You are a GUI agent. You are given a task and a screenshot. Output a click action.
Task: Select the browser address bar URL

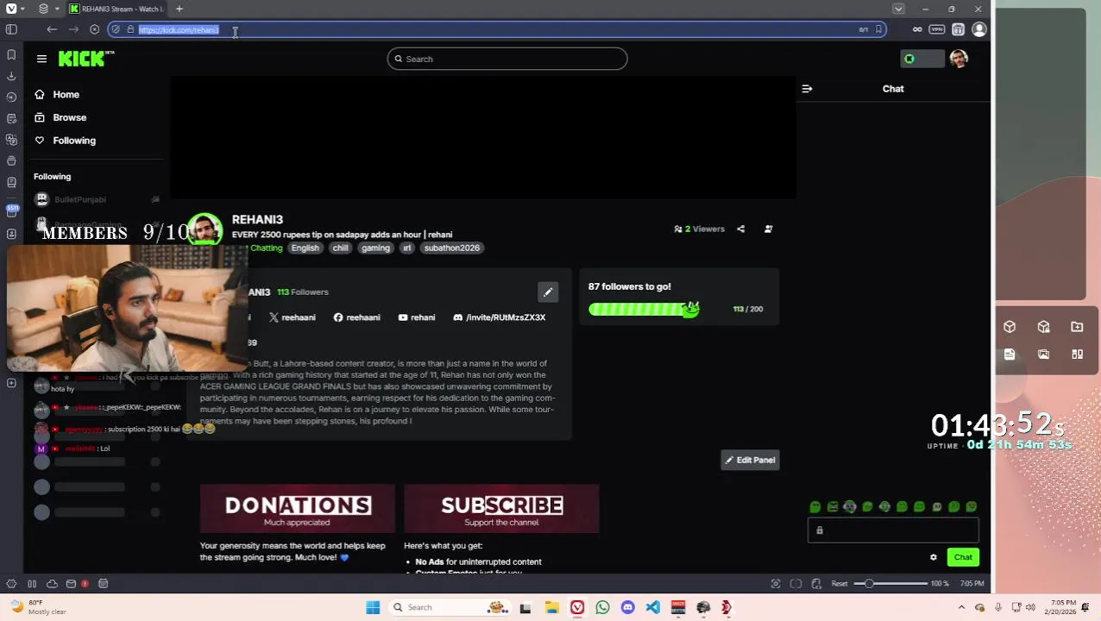click(179, 29)
